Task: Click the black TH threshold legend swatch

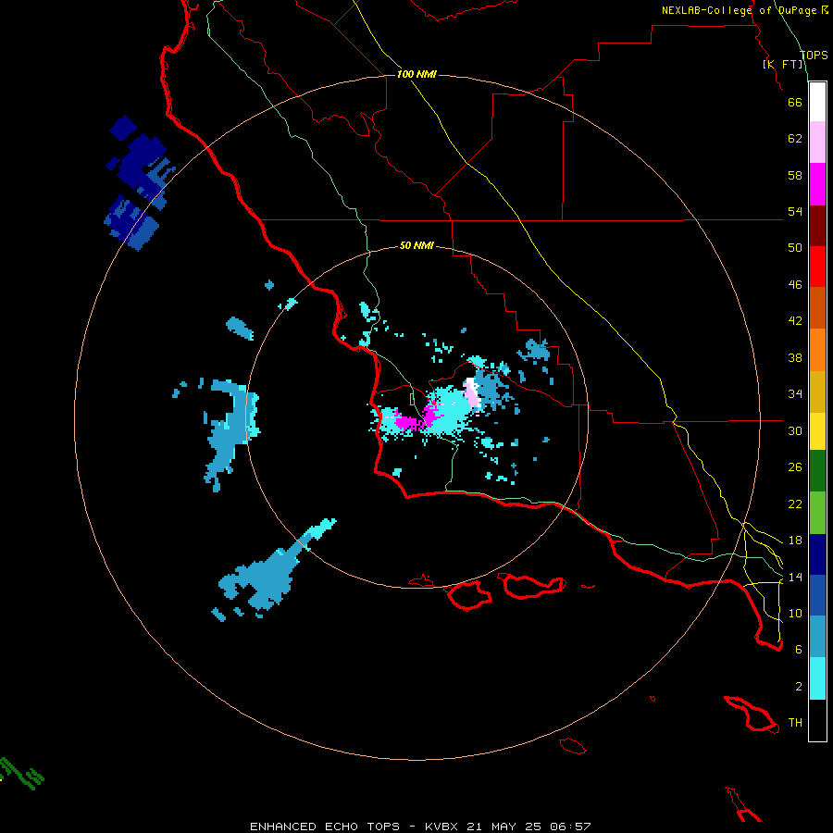Action: (x=817, y=720)
